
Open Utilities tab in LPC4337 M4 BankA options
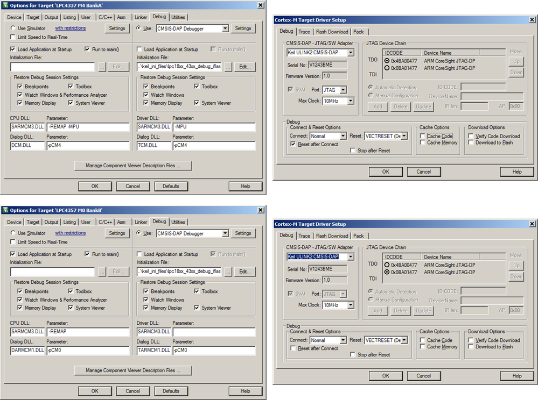(x=178, y=17)
